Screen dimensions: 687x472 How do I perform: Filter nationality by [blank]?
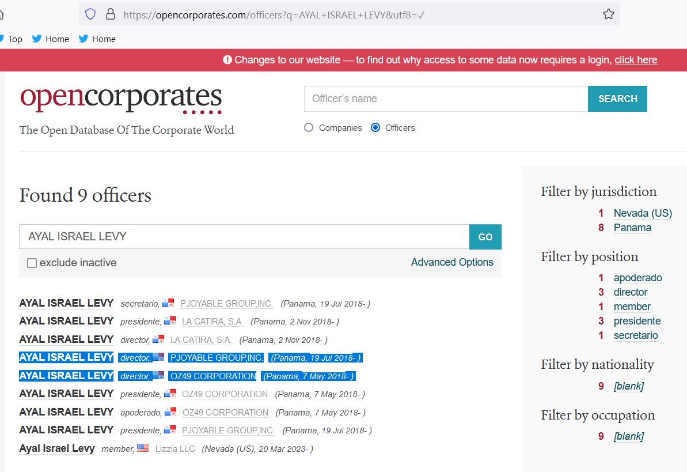point(629,386)
